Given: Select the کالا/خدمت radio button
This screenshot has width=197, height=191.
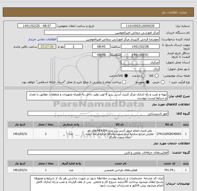Looking at the screenshot, I should pos(126,76).
